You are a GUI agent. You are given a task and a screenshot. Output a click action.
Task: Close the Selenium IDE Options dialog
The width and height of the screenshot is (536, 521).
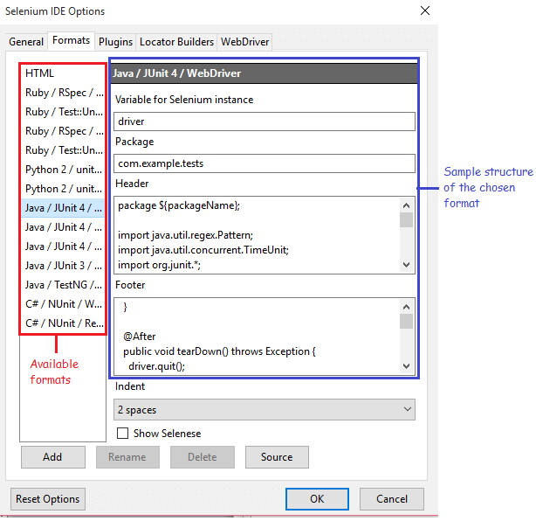[x=425, y=10]
